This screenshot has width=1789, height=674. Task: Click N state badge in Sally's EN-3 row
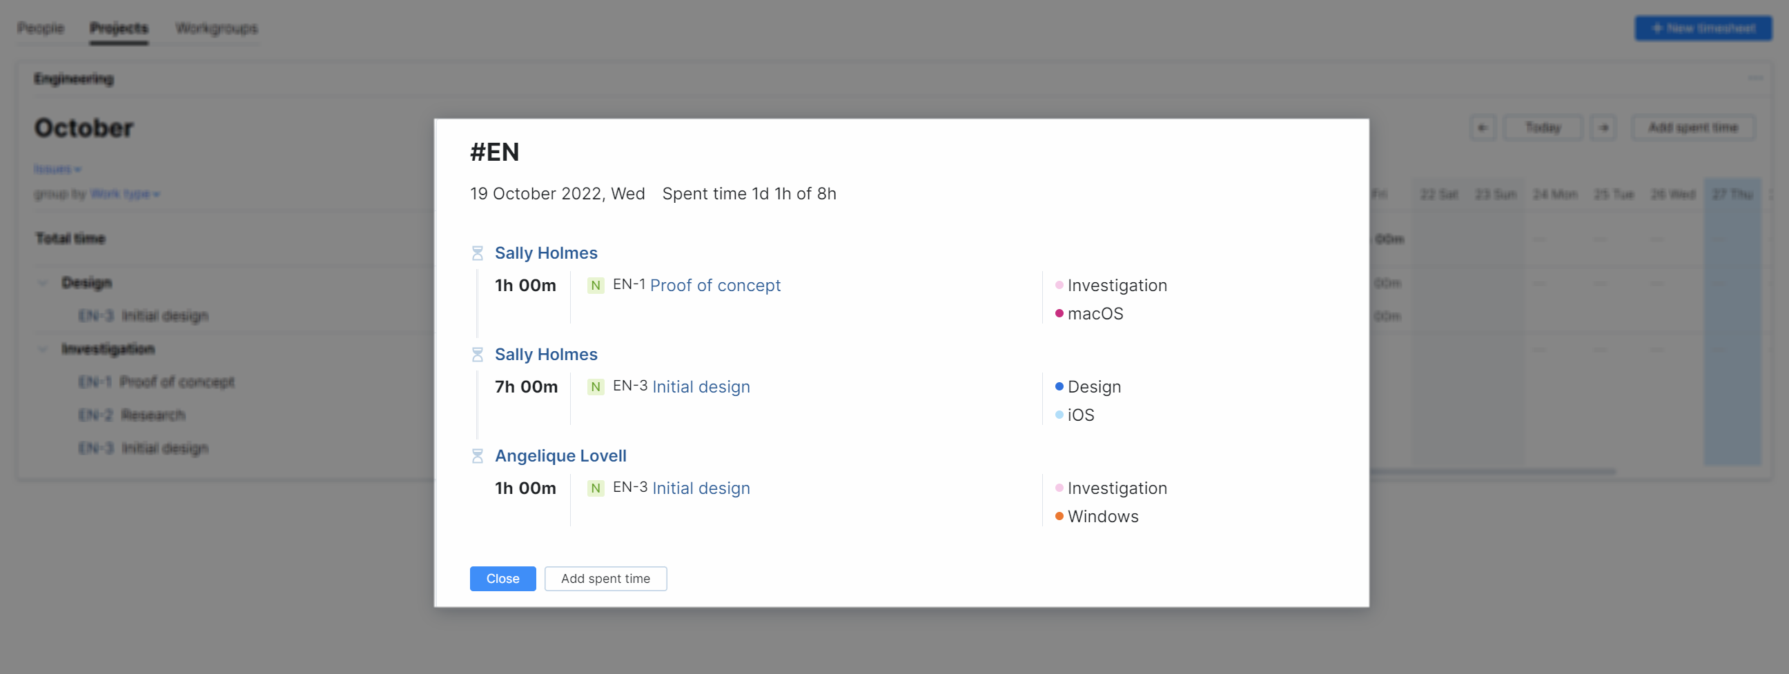(x=595, y=386)
